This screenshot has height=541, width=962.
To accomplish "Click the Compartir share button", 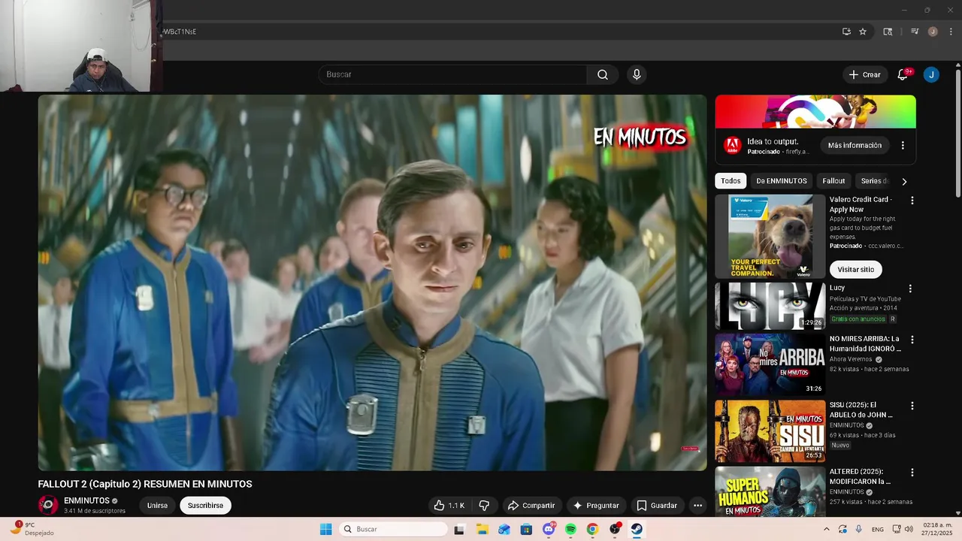I will (531, 506).
